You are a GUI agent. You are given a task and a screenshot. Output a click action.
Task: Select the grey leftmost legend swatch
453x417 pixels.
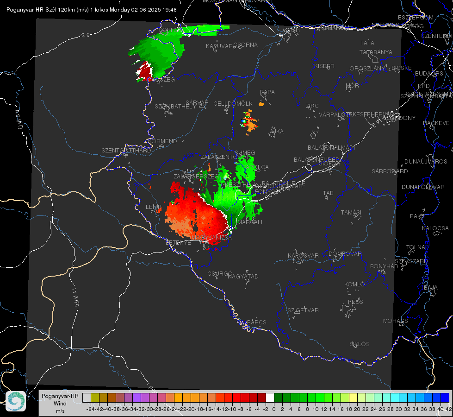tap(87, 398)
